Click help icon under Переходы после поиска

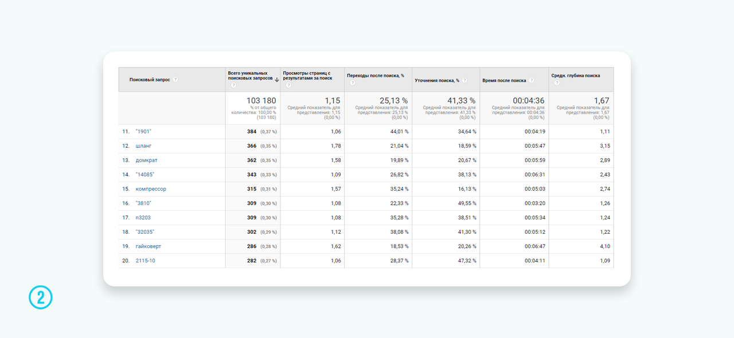click(x=352, y=82)
